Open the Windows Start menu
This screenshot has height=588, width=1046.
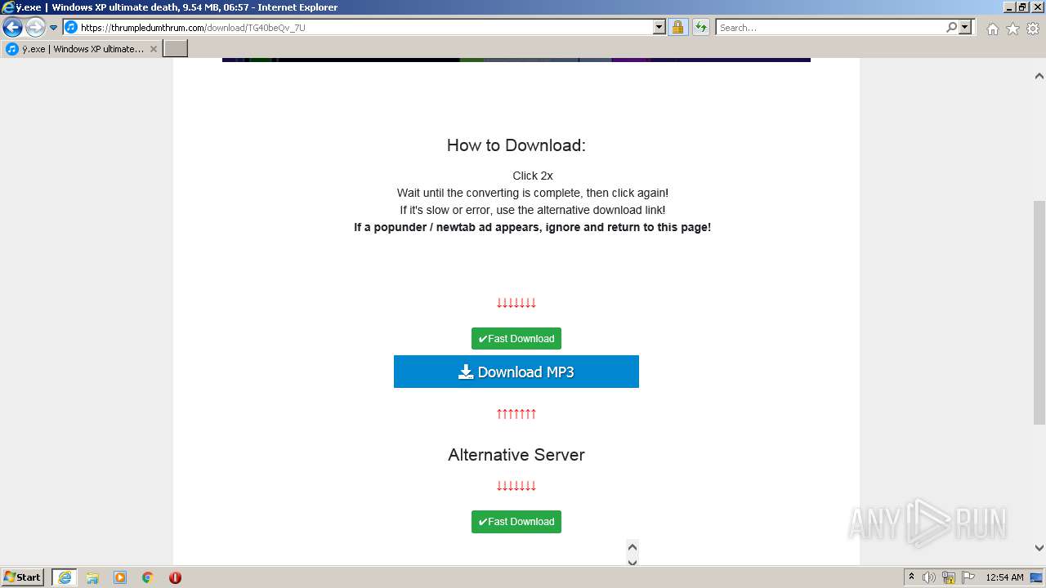23,577
